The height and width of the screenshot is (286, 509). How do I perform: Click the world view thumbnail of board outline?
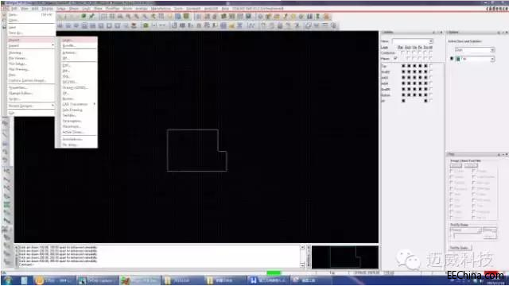click(x=344, y=257)
